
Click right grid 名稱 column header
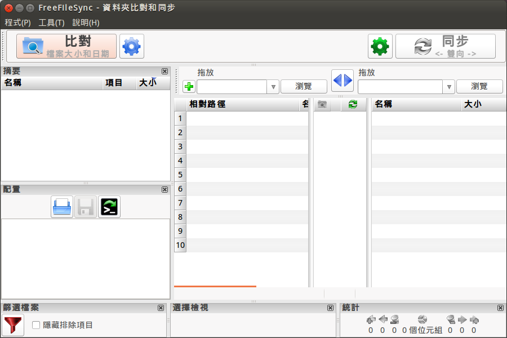[416, 104]
